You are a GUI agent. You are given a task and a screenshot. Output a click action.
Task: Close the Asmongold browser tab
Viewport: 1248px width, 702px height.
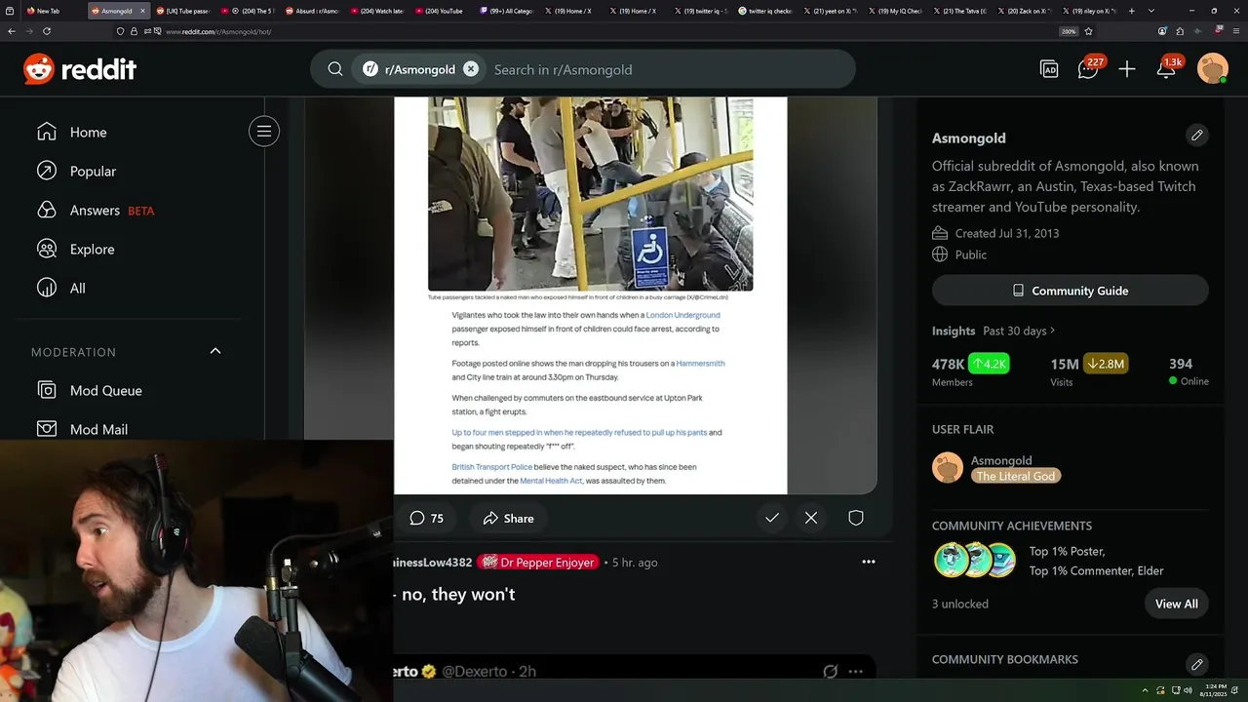point(141,11)
